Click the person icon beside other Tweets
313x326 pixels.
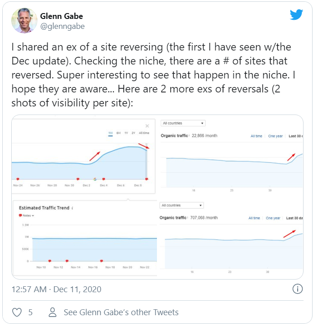pos(53,312)
